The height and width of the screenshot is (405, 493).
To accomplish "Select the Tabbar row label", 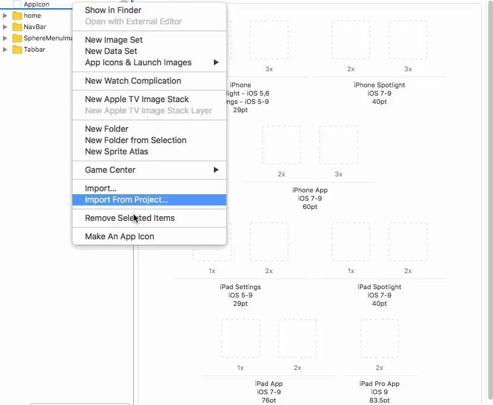I will pos(34,49).
